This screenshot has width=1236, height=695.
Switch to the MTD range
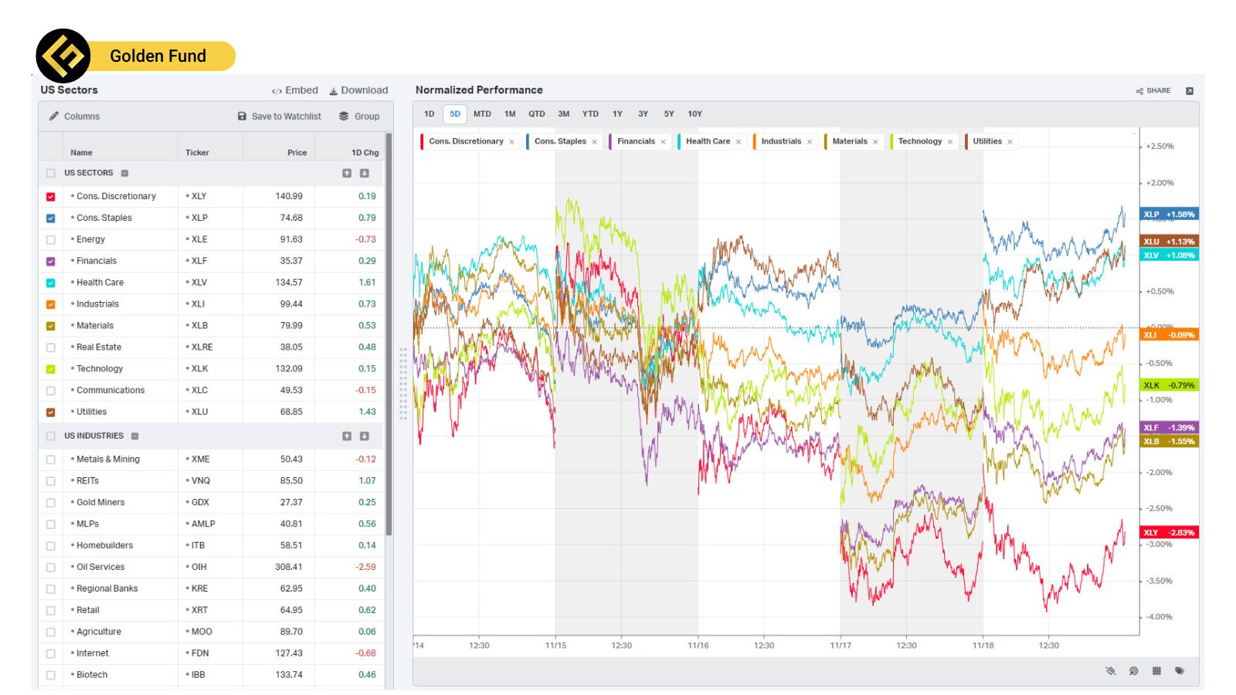tap(482, 114)
